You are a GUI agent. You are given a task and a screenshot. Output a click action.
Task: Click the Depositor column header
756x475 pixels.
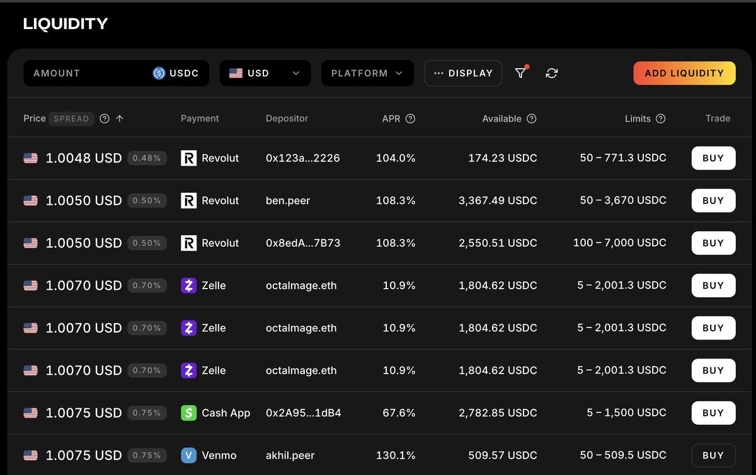click(287, 118)
